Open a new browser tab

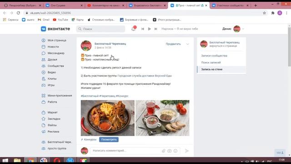point(256,5)
